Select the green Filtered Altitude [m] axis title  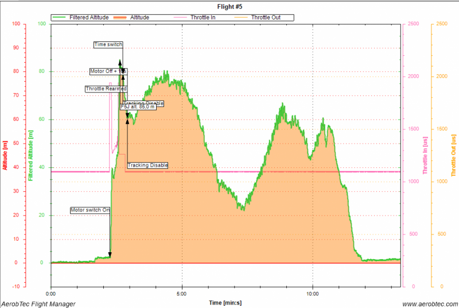pos(30,155)
